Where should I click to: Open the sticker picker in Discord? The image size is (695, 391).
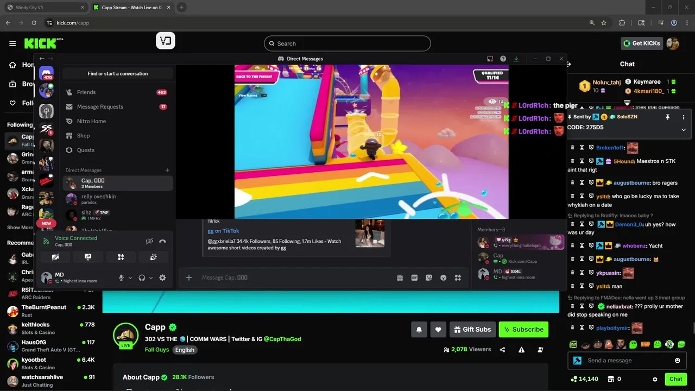429,278
